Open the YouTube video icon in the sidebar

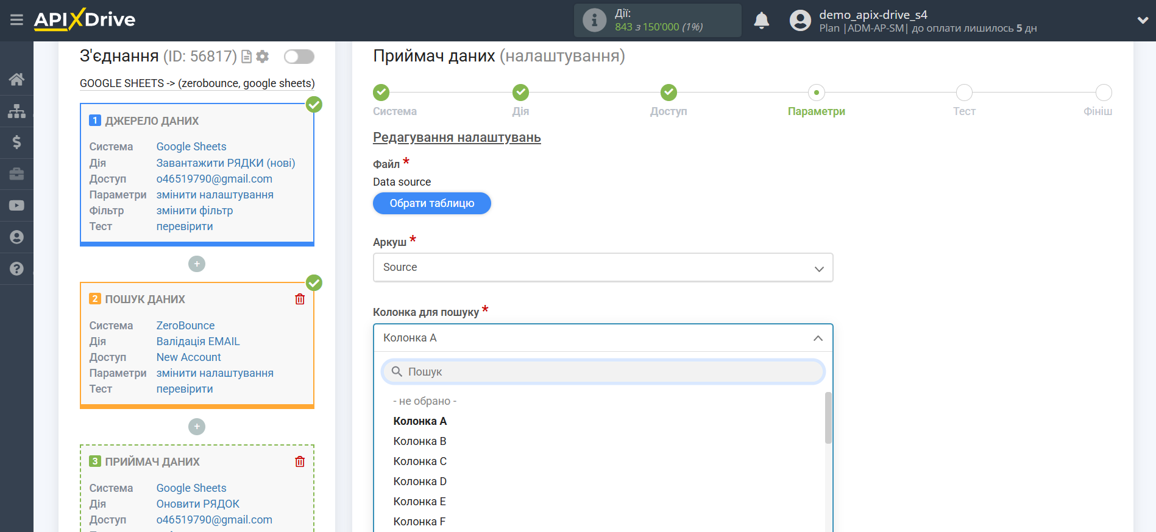(16, 206)
